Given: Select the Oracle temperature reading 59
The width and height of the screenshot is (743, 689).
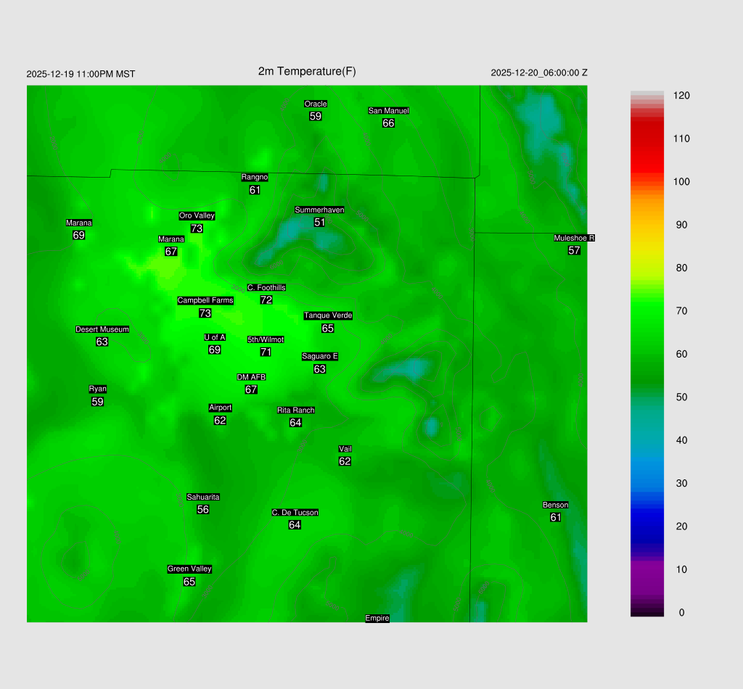Looking at the screenshot, I should click(x=316, y=116).
